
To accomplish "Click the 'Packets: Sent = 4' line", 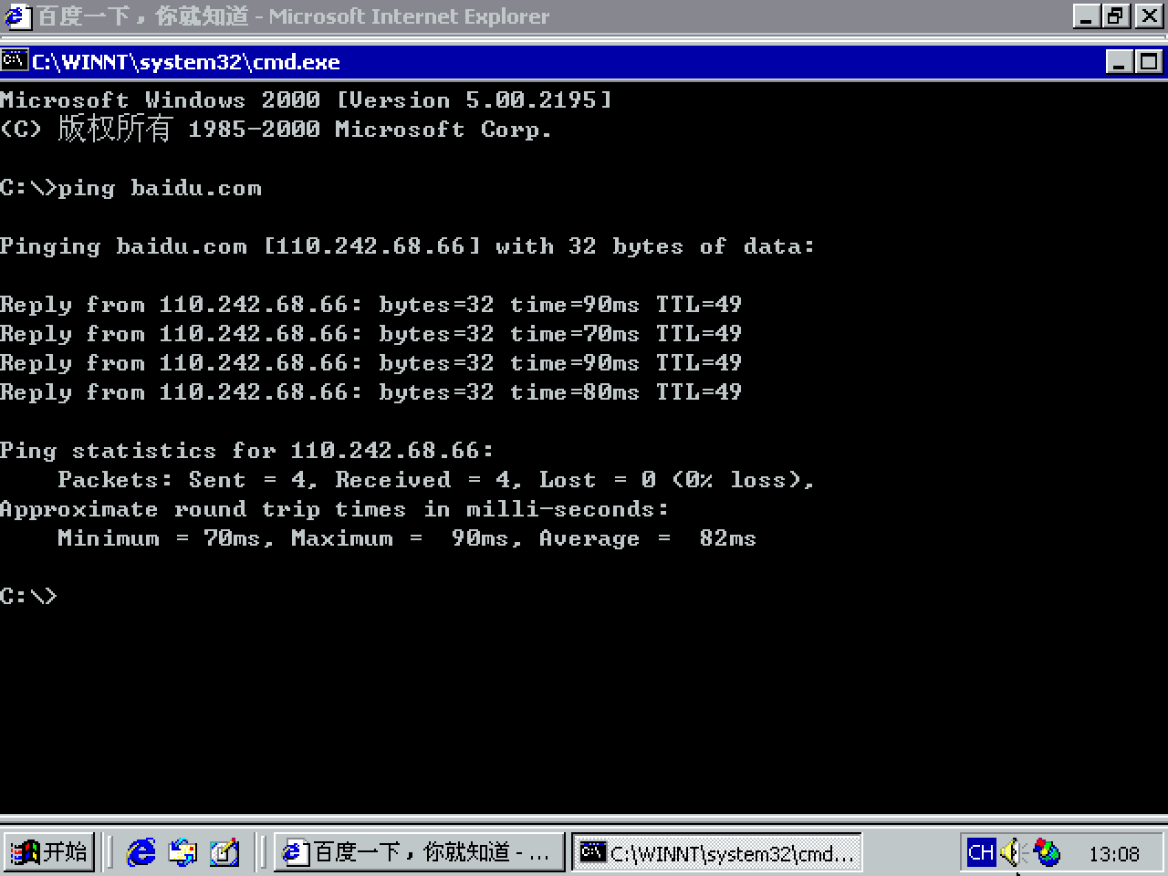I will pyautogui.click(x=436, y=480).
